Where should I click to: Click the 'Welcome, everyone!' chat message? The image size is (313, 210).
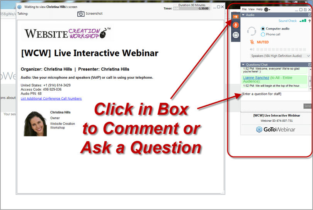(271, 70)
